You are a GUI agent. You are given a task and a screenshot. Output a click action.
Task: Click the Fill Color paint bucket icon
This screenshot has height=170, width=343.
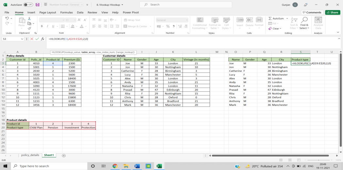(x=73, y=26)
